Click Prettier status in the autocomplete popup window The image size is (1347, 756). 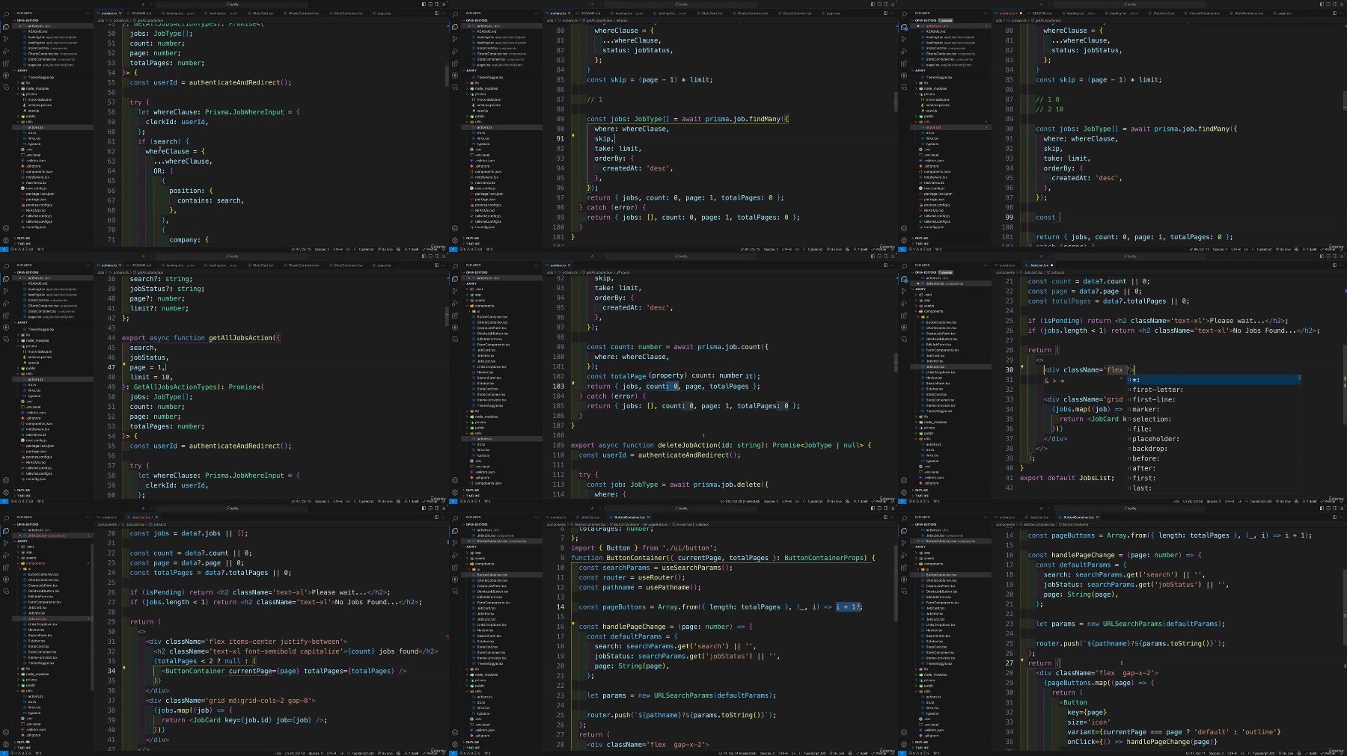point(1328,501)
